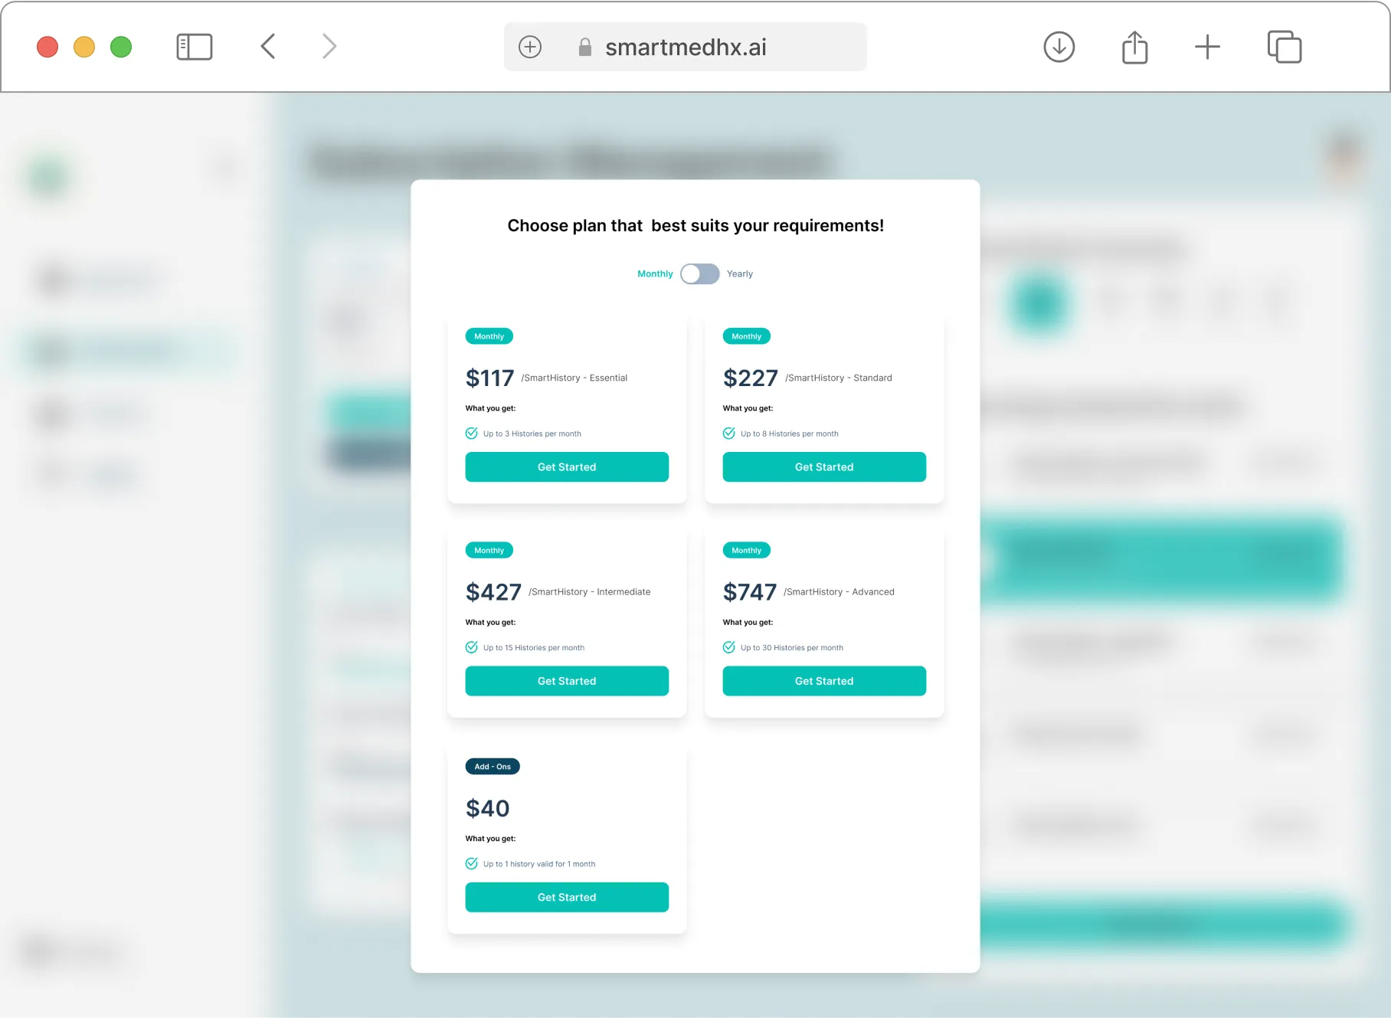Select the Monthly billing label
The height and width of the screenshot is (1018, 1391).
655,273
